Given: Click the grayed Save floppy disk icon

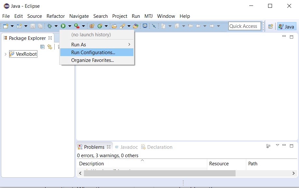Looking at the screenshot, I should (33, 26).
